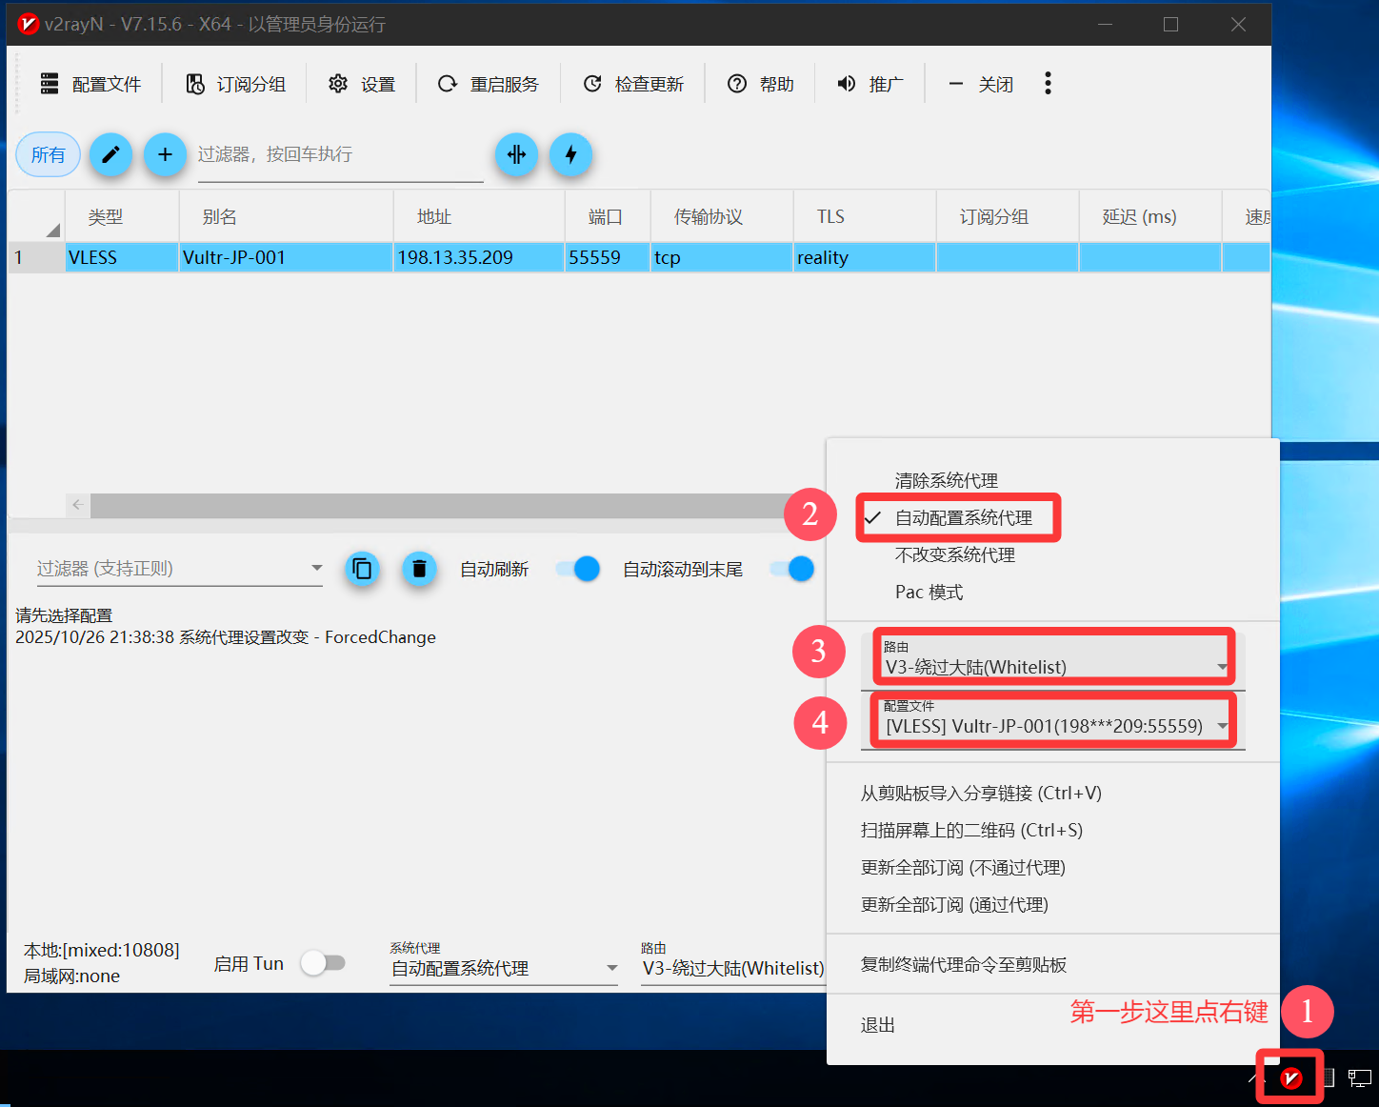1379x1107 pixels.
Task: Toggle the 自动刷新 switch
Action: pyautogui.click(x=578, y=569)
